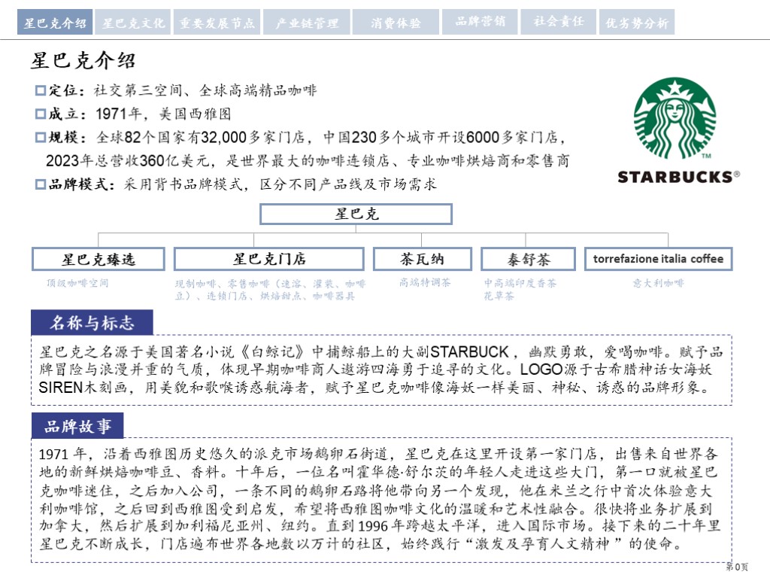Open the 消费体验 tab
This screenshot has height=578, width=770.
(396, 23)
